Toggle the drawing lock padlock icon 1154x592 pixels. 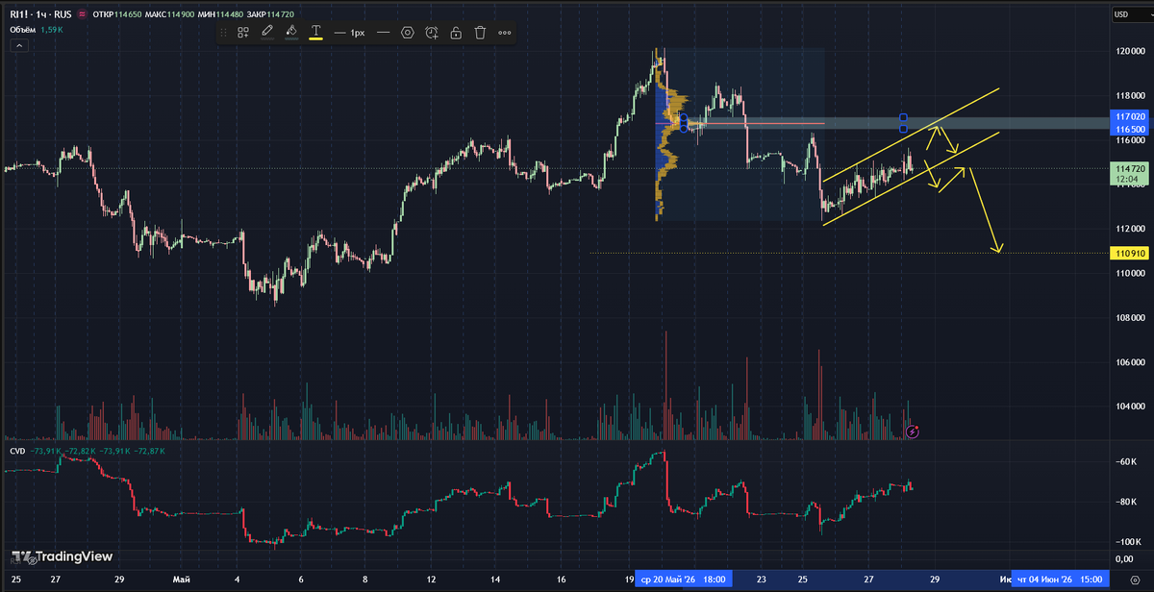pos(456,33)
